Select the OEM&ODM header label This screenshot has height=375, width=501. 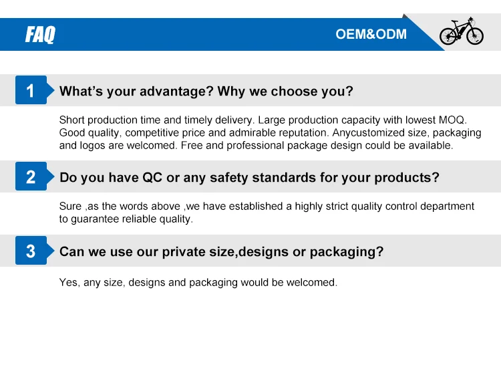pos(371,34)
